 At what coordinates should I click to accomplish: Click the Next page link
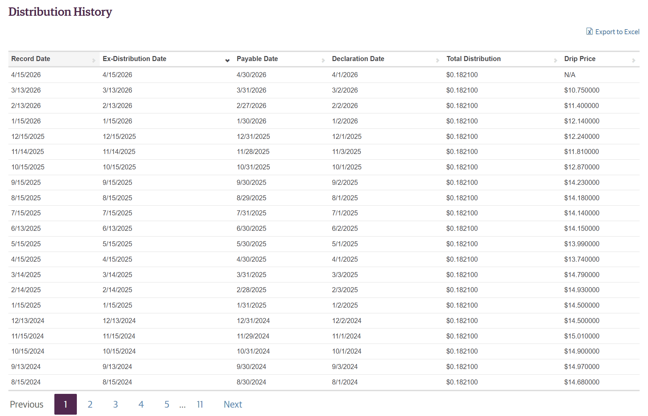coord(233,404)
